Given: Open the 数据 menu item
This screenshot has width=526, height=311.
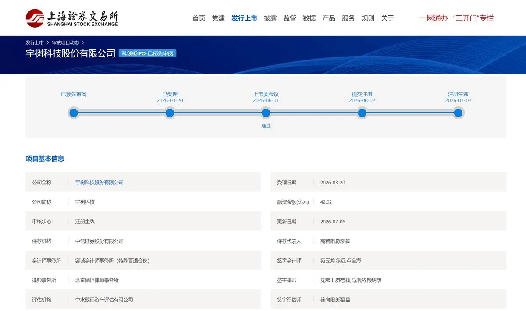Looking at the screenshot, I should 309,18.
